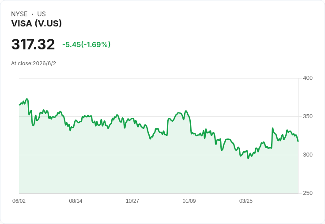Select the 317.32 price value
Viewport: 325px width, 224px height.
(x=33, y=44)
